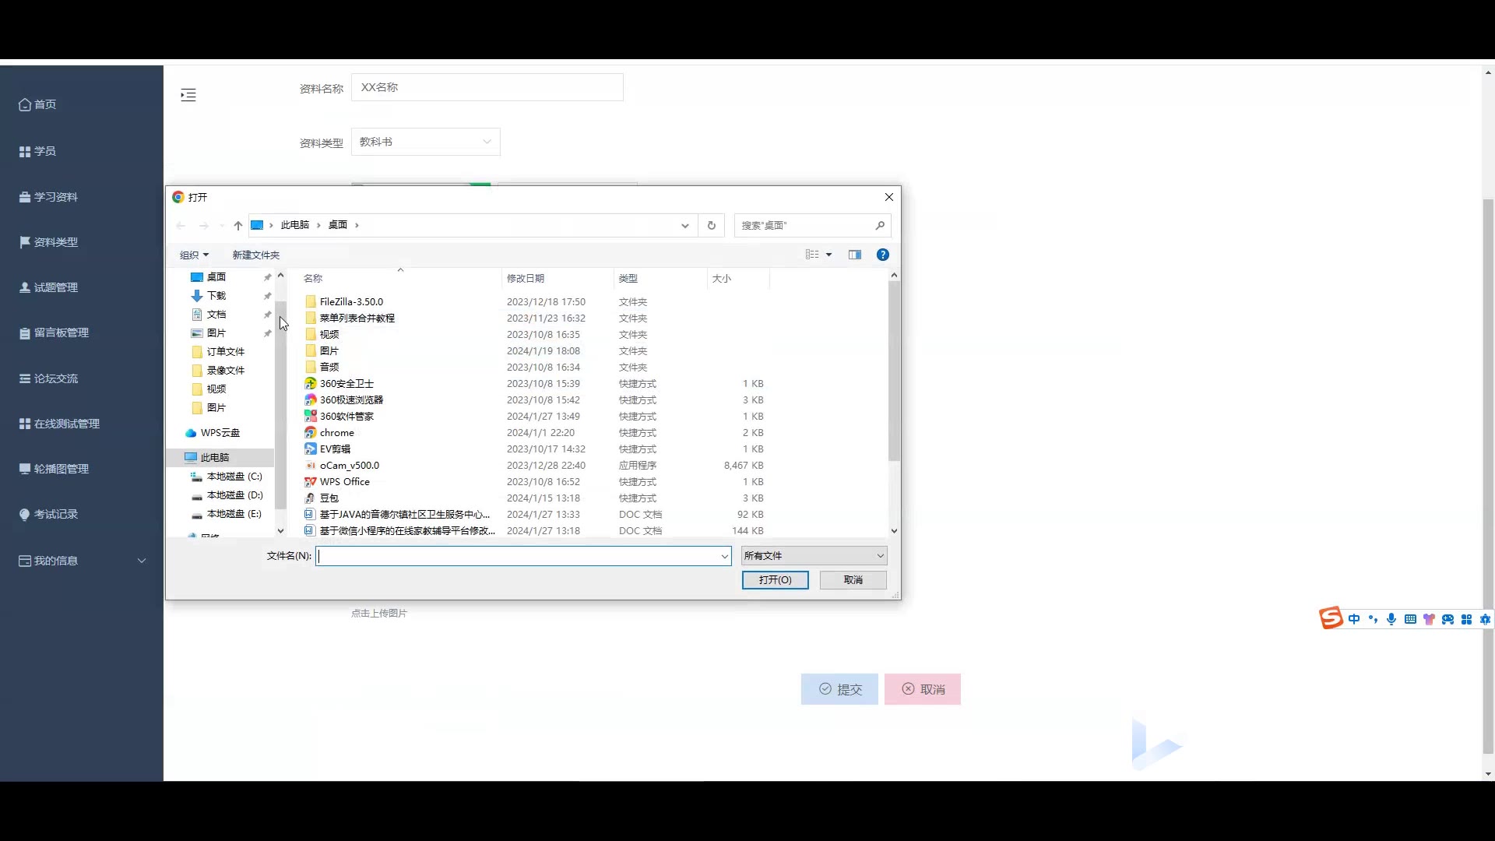Open the 组织 menu
This screenshot has height=841, width=1495.
pos(194,255)
